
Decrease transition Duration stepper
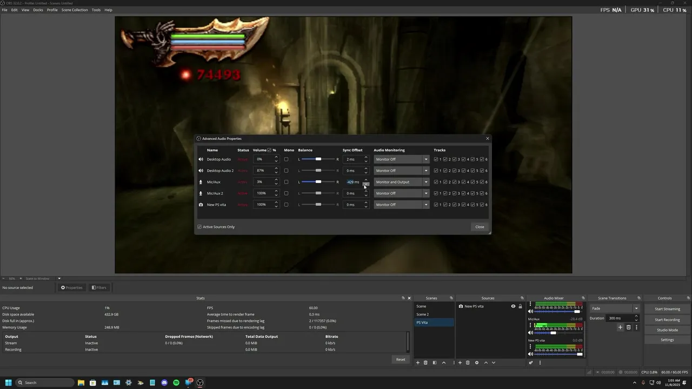(636, 320)
